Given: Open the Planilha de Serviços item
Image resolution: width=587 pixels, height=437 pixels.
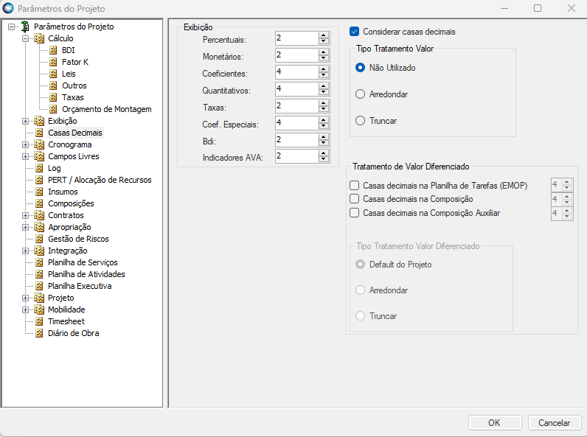Looking at the screenshot, I should pyautogui.click(x=83, y=262).
